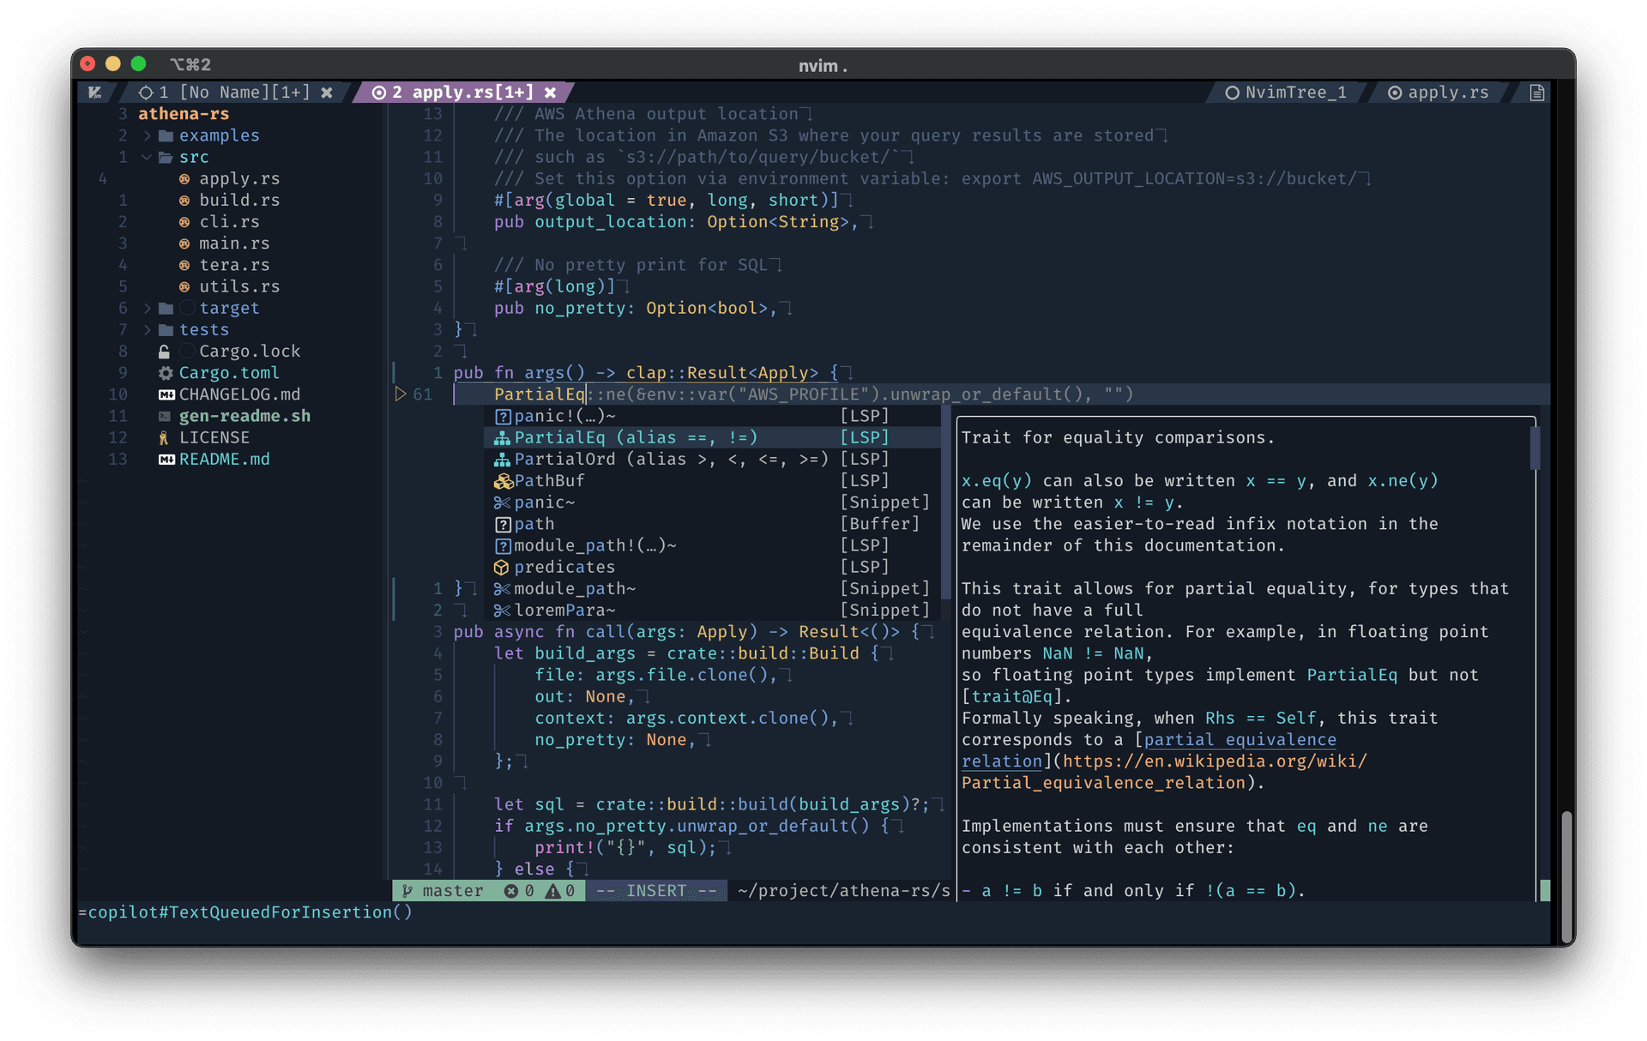Close the apply.rs buffer tab
The height and width of the screenshot is (1041, 1647).
click(552, 92)
